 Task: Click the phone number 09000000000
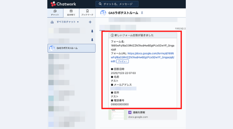click(x=120, y=104)
